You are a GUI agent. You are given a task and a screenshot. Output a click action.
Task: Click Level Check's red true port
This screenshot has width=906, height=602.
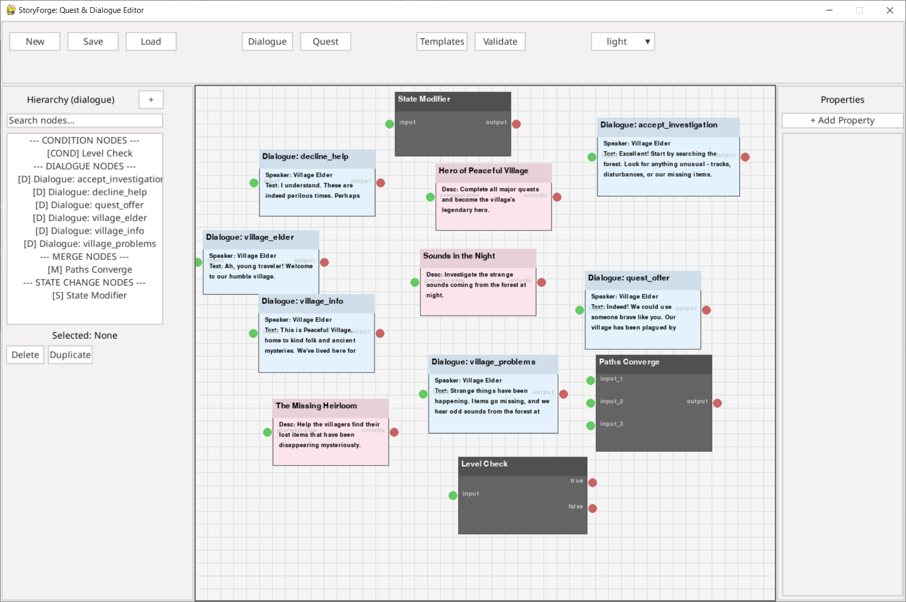593,482
